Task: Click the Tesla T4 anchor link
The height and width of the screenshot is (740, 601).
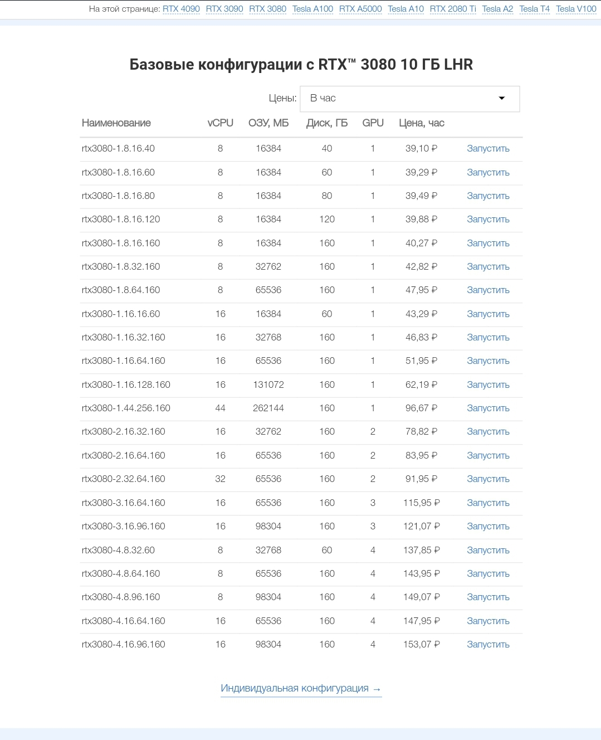Action: pyautogui.click(x=534, y=9)
